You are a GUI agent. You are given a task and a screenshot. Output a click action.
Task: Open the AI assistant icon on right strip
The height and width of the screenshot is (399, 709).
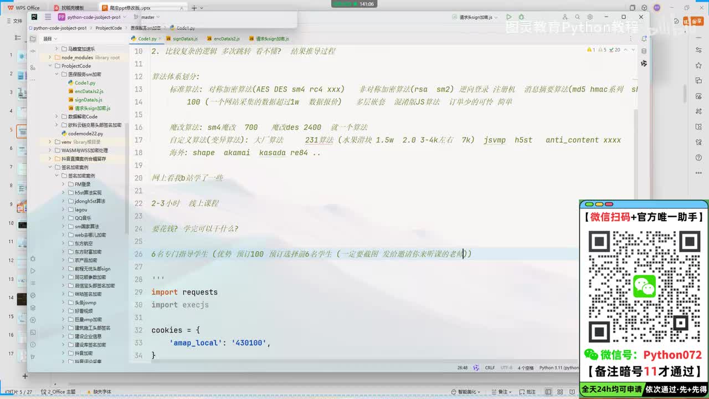pyautogui.click(x=644, y=64)
